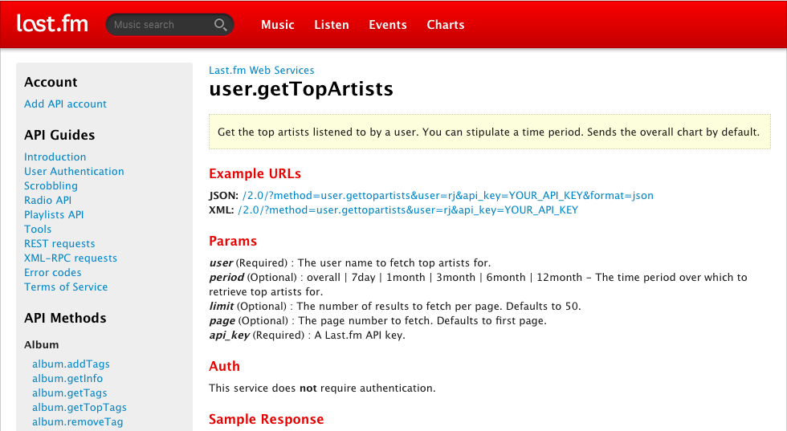Open the Tools page link
Screen dimensions: 787x431
[x=38, y=230]
